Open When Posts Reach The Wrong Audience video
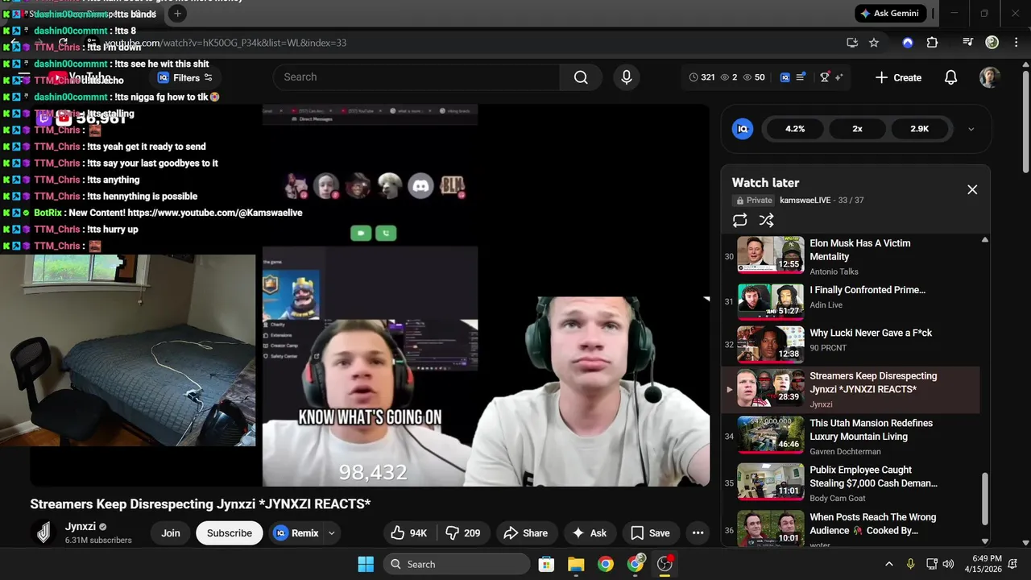The height and width of the screenshot is (580, 1031). (872, 524)
